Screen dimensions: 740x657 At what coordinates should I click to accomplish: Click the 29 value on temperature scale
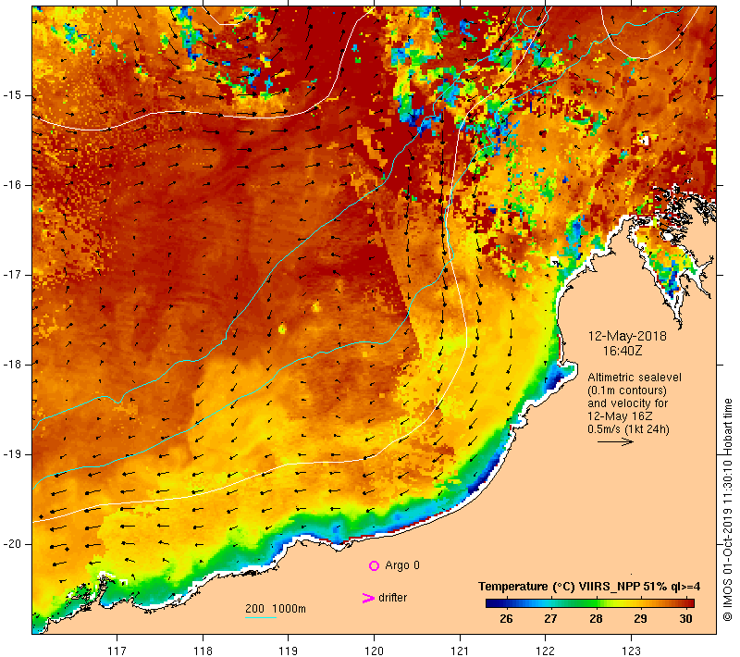[640, 619]
